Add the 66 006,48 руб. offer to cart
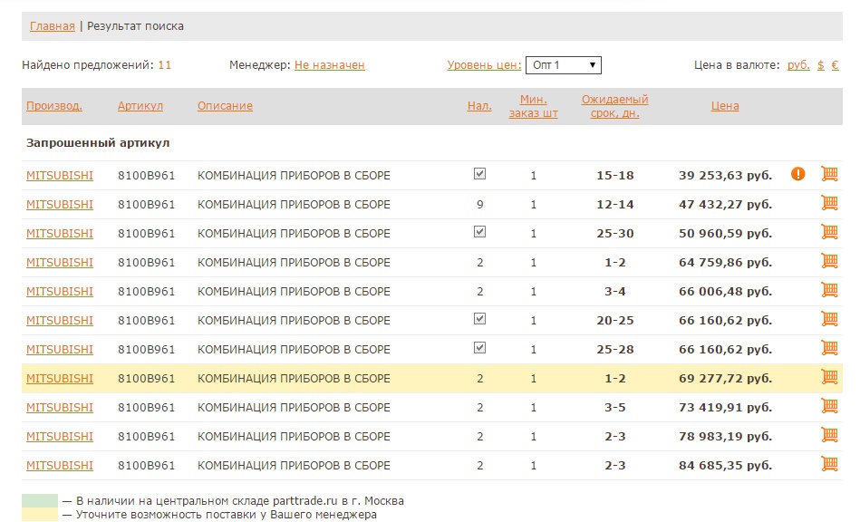 click(828, 291)
